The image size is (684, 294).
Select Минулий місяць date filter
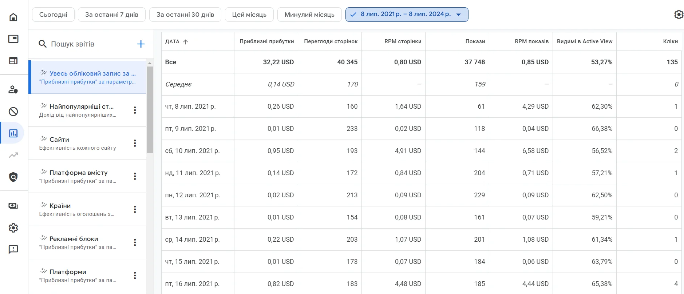tap(309, 15)
